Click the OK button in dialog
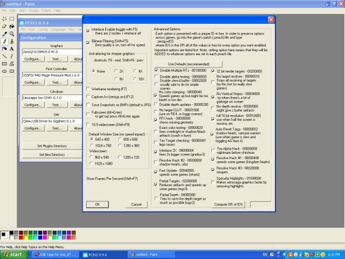The image size is (345, 259). point(98,205)
